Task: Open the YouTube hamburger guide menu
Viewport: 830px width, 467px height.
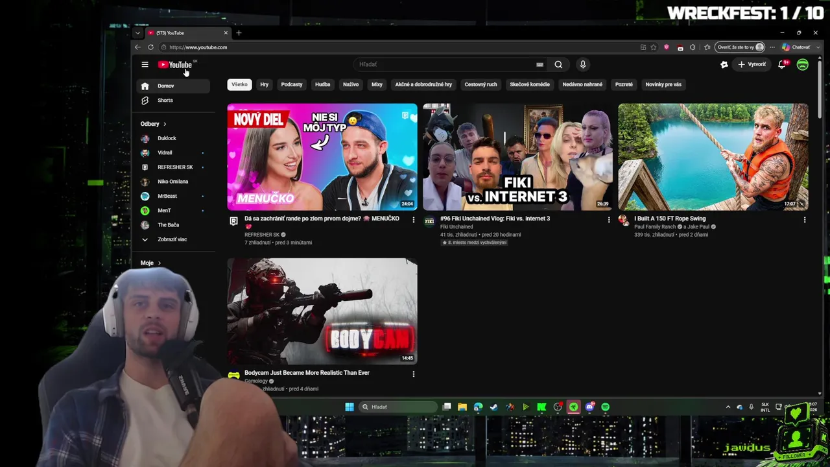Action: coord(145,64)
